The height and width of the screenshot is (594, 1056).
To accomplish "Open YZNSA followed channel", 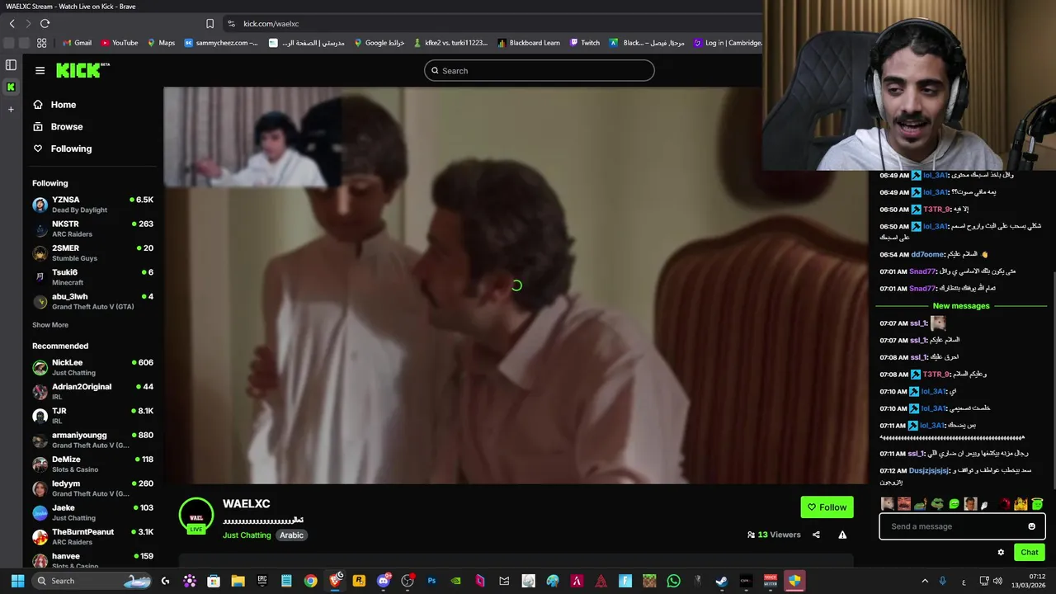I will (92, 204).
